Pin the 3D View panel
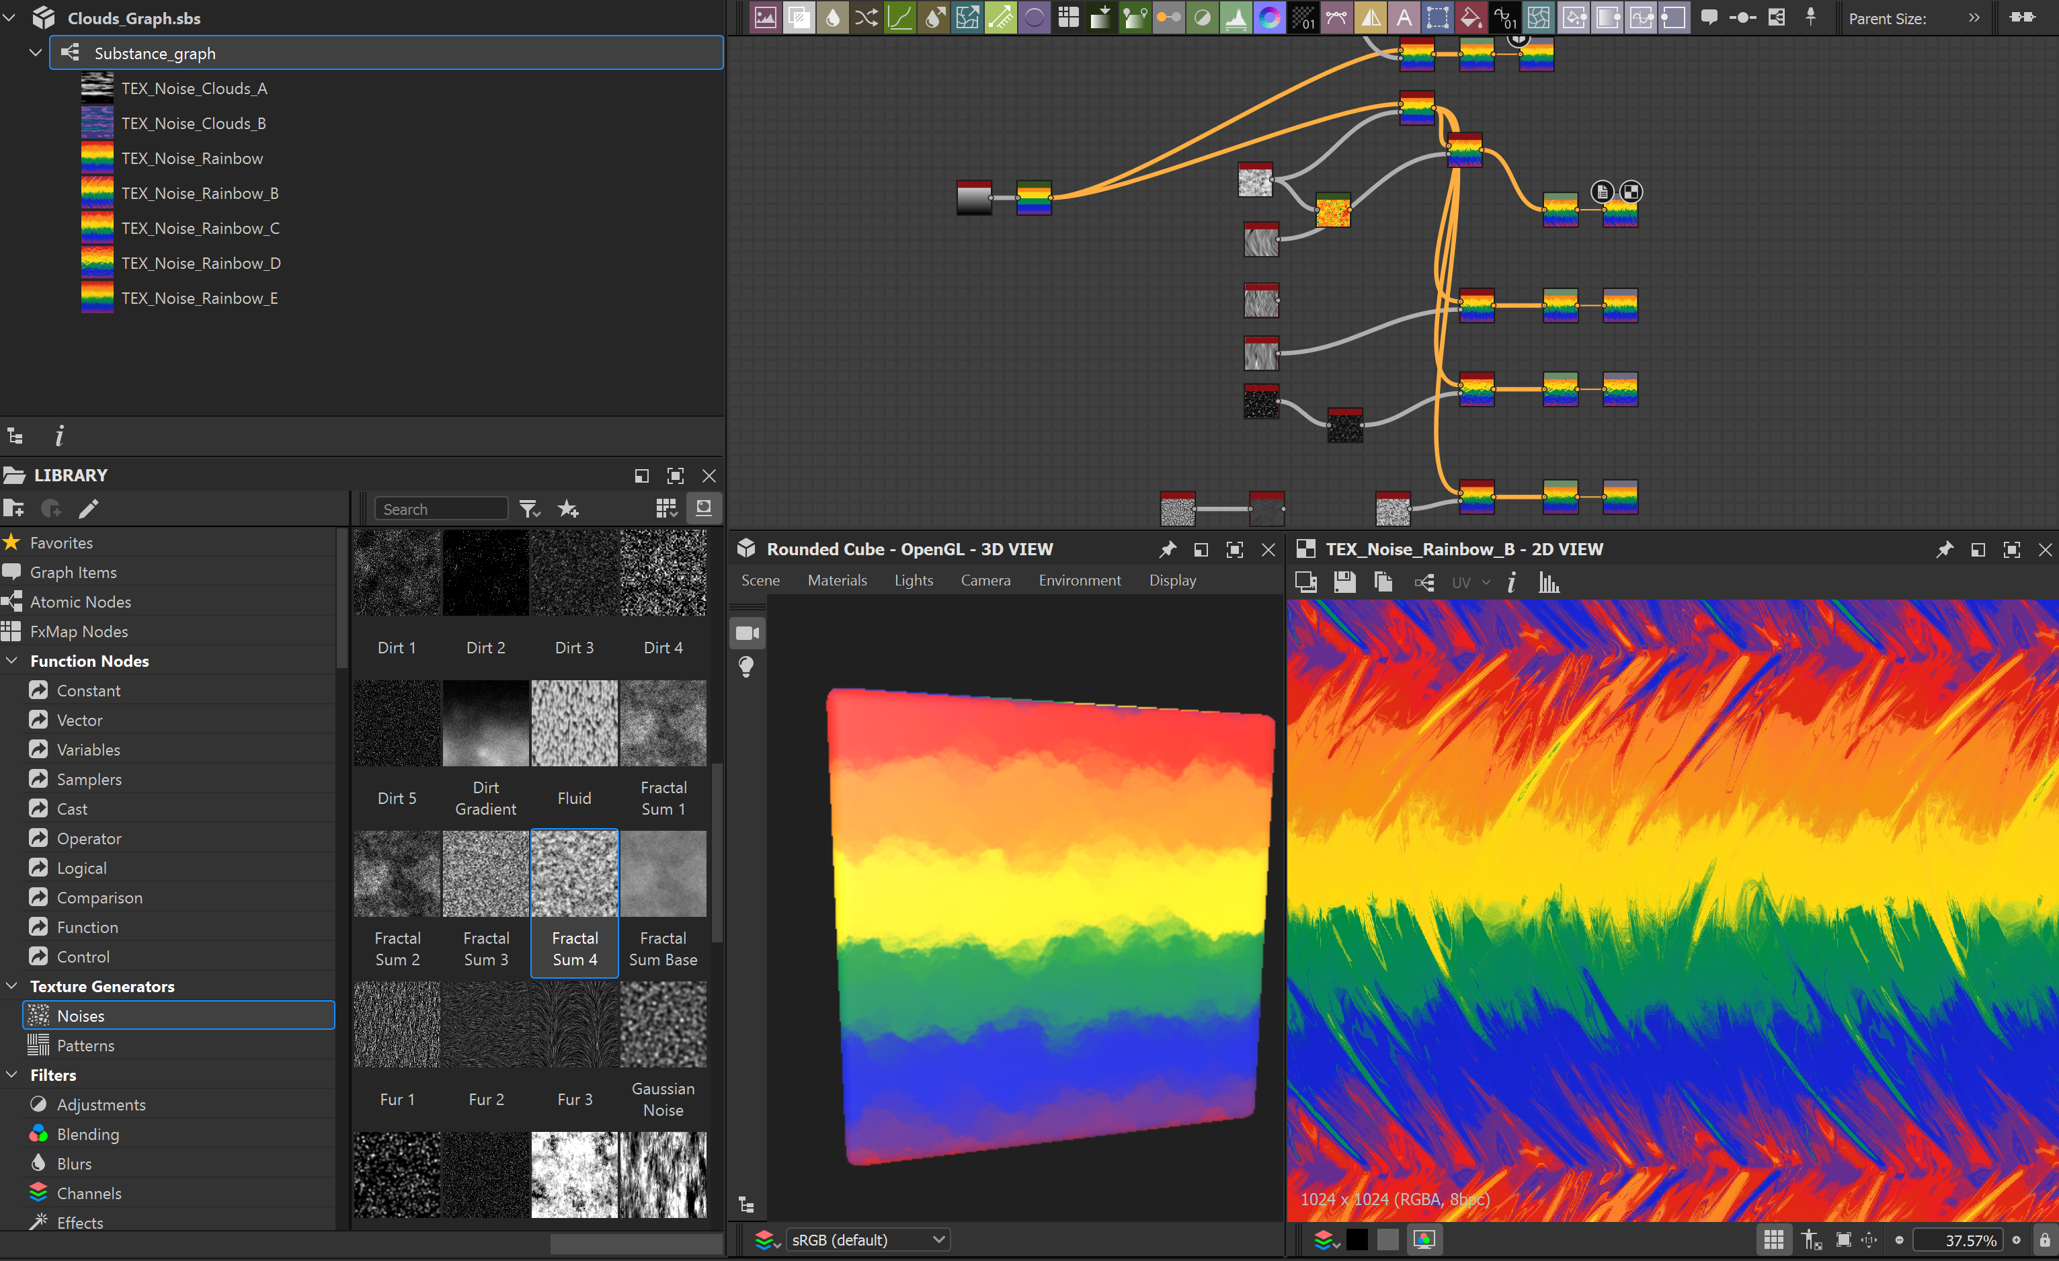 coord(1168,549)
